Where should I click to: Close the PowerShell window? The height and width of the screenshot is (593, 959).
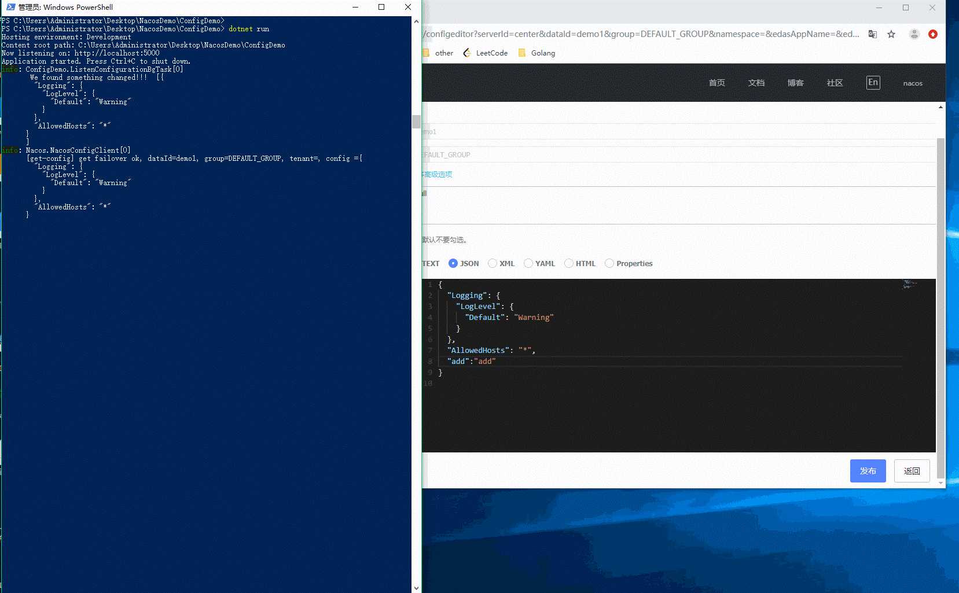click(408, 7)
